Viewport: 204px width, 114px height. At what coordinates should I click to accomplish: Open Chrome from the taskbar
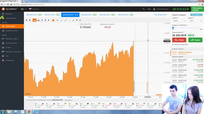[x=29, y=112]
